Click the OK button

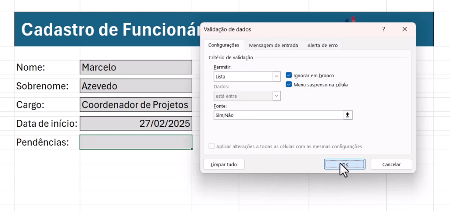click(345, 165)
